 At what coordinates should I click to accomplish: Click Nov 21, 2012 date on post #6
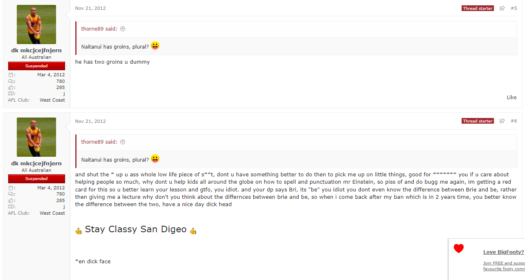(90, 121)
